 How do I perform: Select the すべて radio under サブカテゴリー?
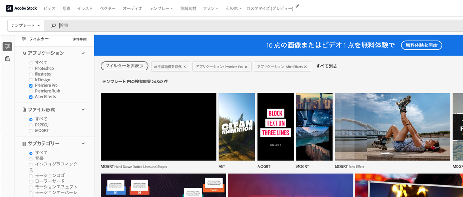[31, 153]
